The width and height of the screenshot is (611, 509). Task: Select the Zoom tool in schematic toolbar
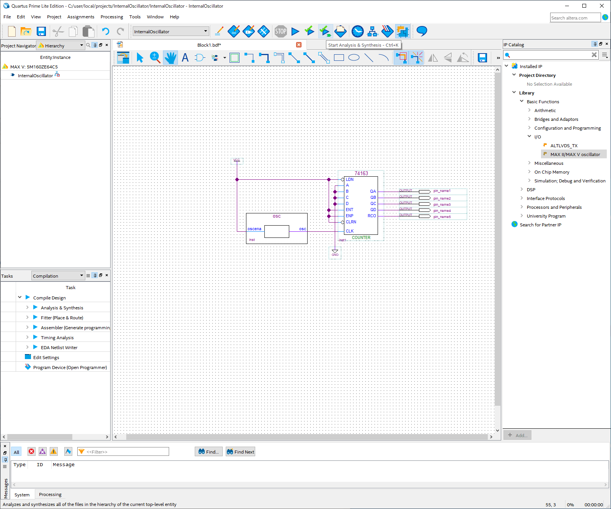[155, 58]
